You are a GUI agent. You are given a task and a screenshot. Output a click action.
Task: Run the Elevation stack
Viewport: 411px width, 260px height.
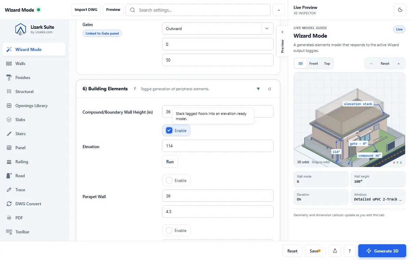coord(170,162)
